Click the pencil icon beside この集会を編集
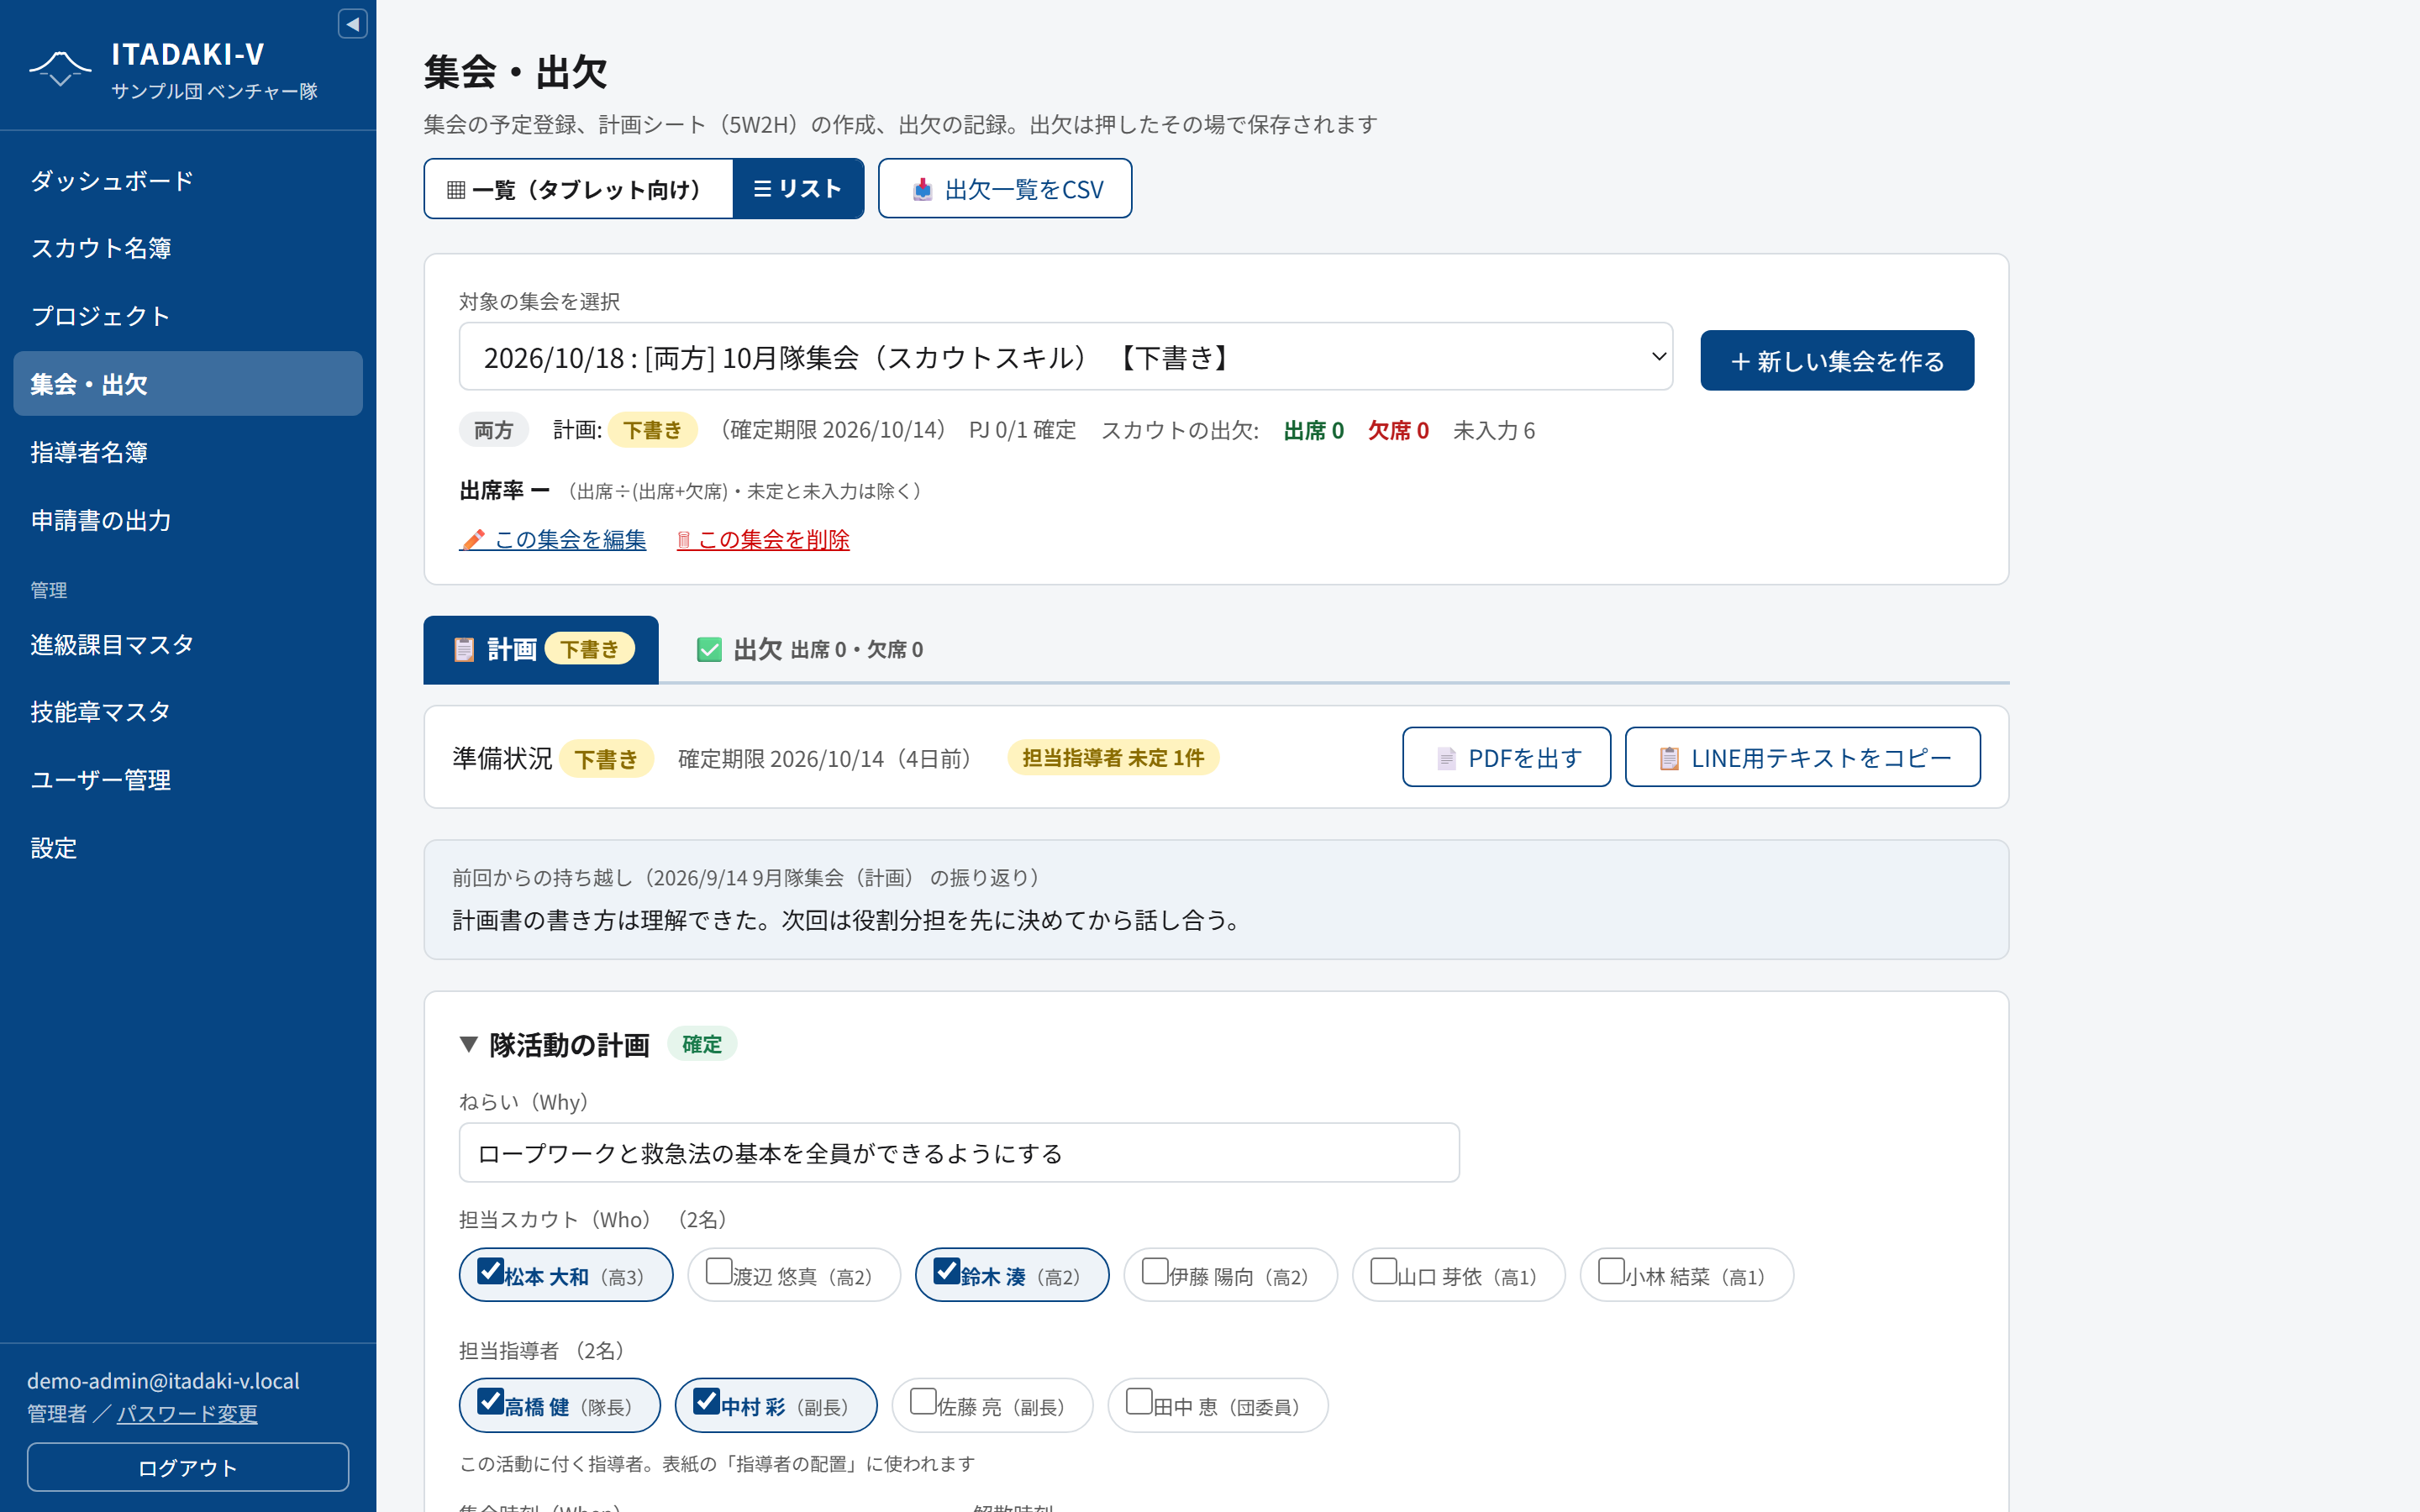 473,540
